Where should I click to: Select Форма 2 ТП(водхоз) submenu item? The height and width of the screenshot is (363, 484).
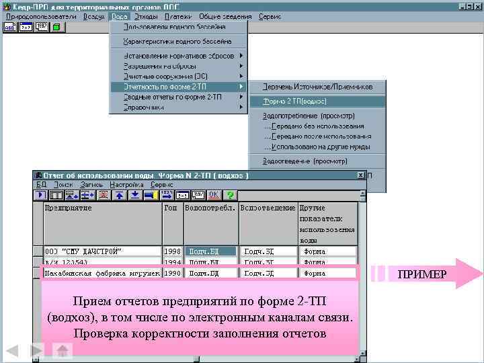coord(317,102)
